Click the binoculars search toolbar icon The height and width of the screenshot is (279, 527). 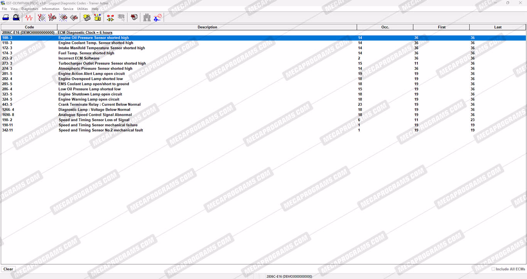coord(147,17)
